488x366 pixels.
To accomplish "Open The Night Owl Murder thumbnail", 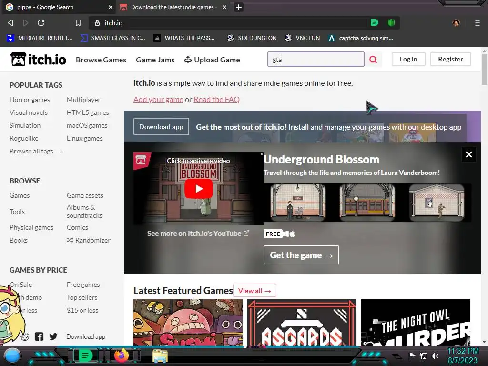I will pos(416,322).
